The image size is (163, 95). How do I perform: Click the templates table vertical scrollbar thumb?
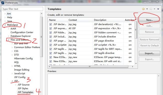click(x=136, y=30)
